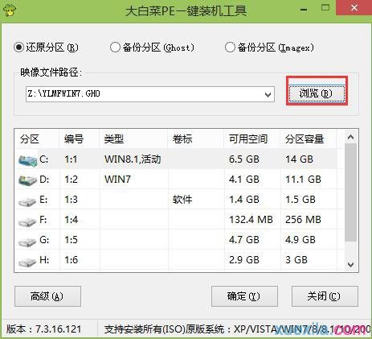Click the H: drive icon
Screen dimensions: 372x339
(27, 262)
